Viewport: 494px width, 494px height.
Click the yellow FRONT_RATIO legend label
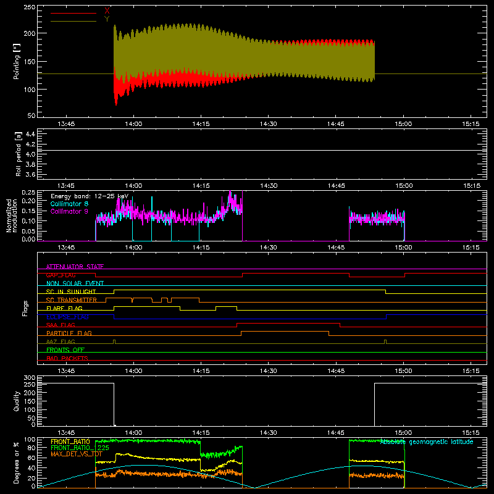click(70, 442)
